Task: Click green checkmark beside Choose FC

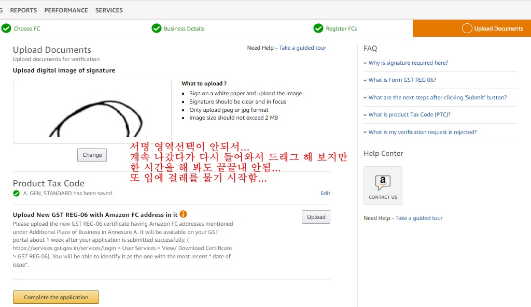Action: click(6, 28)
